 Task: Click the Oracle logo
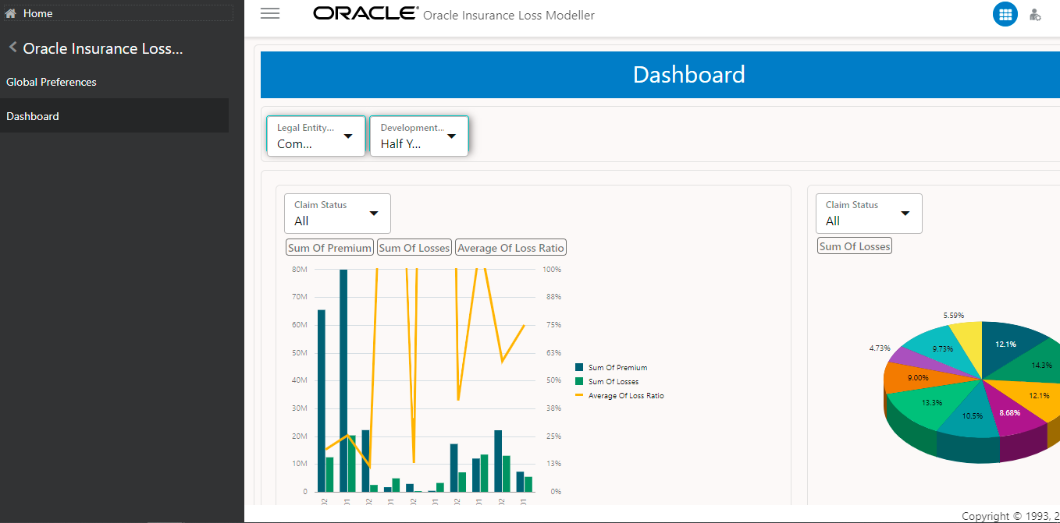pyautogui.click(x=365, y=13)
